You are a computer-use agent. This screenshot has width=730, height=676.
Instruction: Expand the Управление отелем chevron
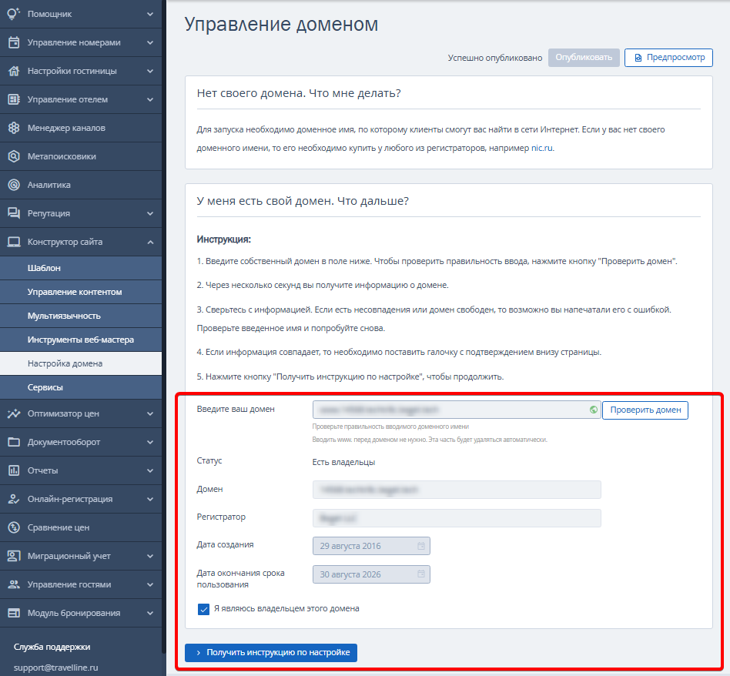tap(150, 99)
